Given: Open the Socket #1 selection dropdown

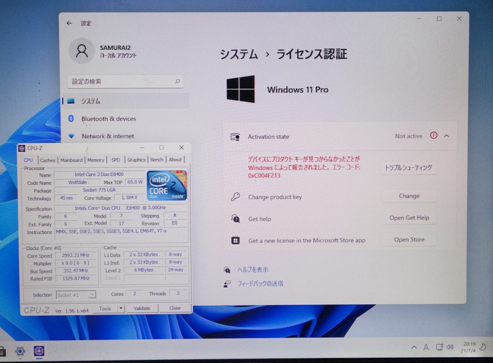Looking at the screenshot, I should click(x=76, y=294).
